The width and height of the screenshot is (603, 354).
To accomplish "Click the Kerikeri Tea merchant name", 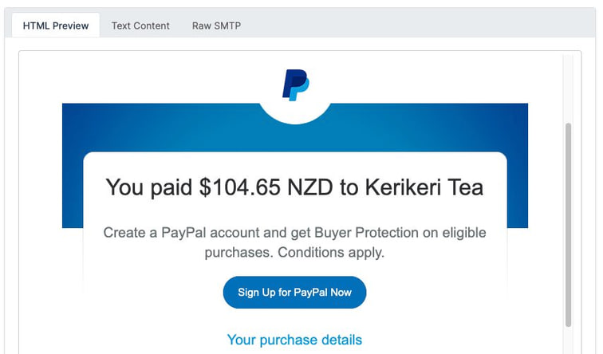I will click(424, 187).
